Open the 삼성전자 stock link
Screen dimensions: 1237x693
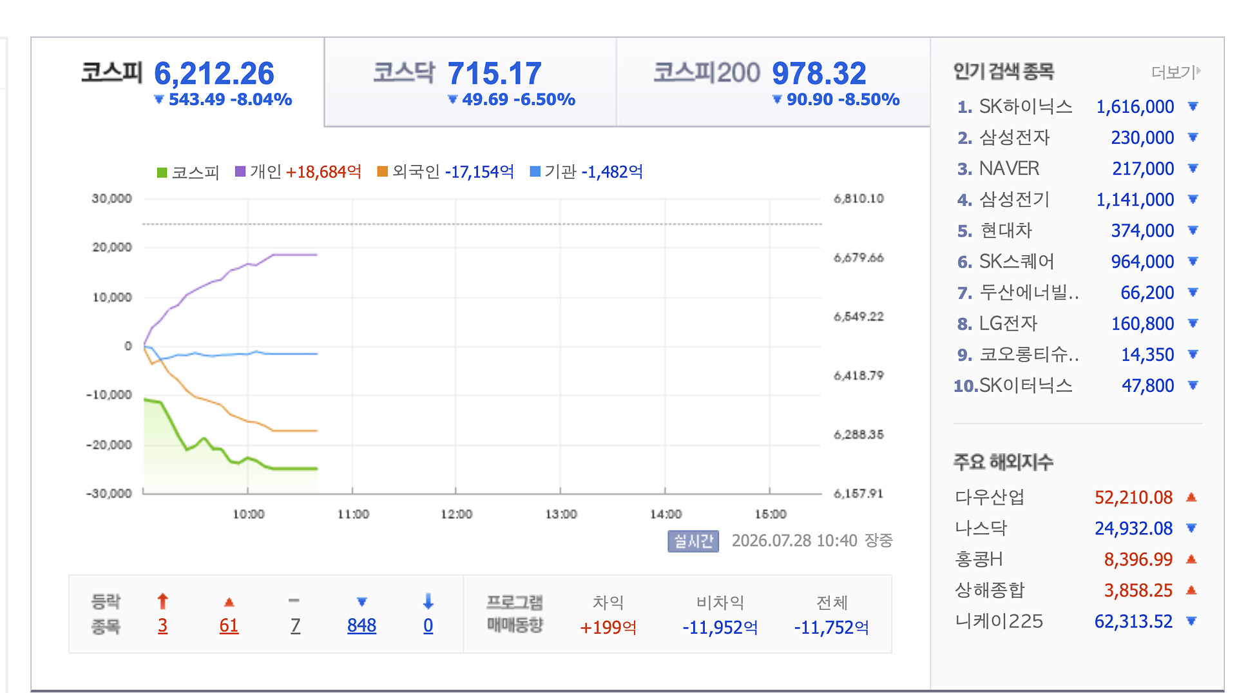[1015, 137]
